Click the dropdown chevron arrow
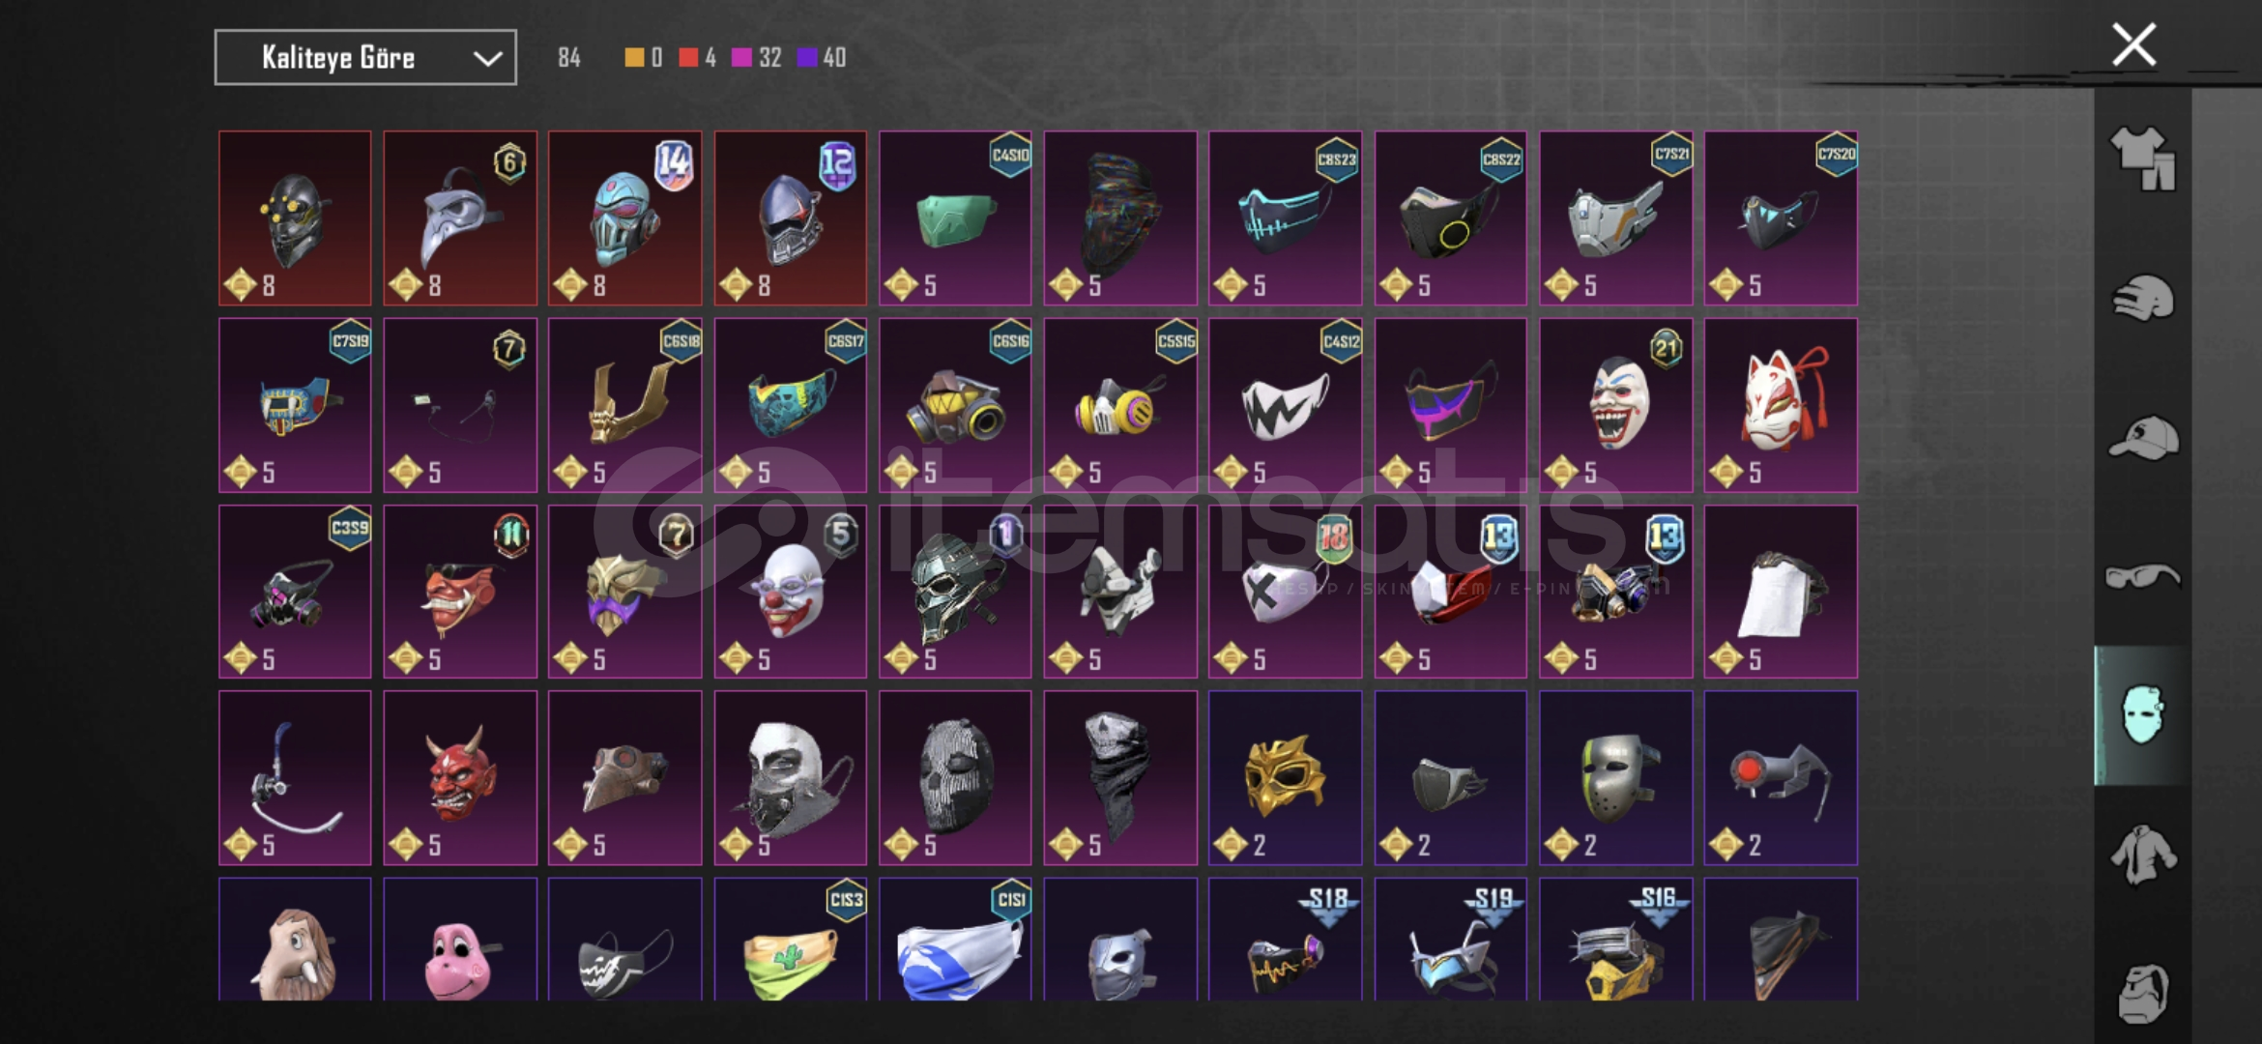This screenshot has height=1044, width=2262. pos(487,59)
